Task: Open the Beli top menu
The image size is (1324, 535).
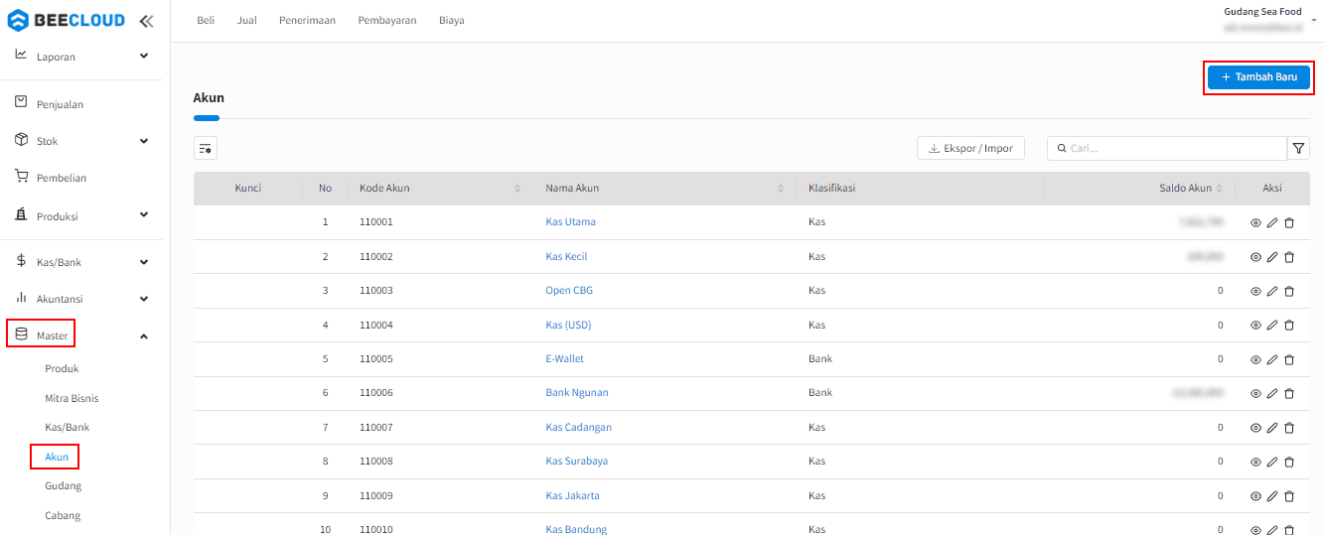Action: [206, 21]
